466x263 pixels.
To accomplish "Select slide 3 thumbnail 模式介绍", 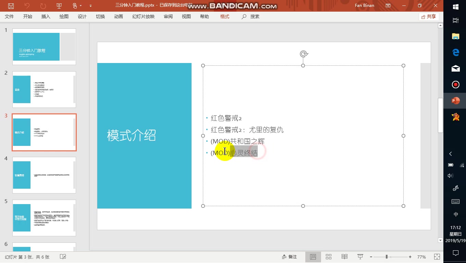I will 44,132.
